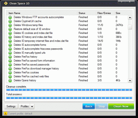
Task: Click green check icon beside FireFox saved form information
Action: click(10, 61)
